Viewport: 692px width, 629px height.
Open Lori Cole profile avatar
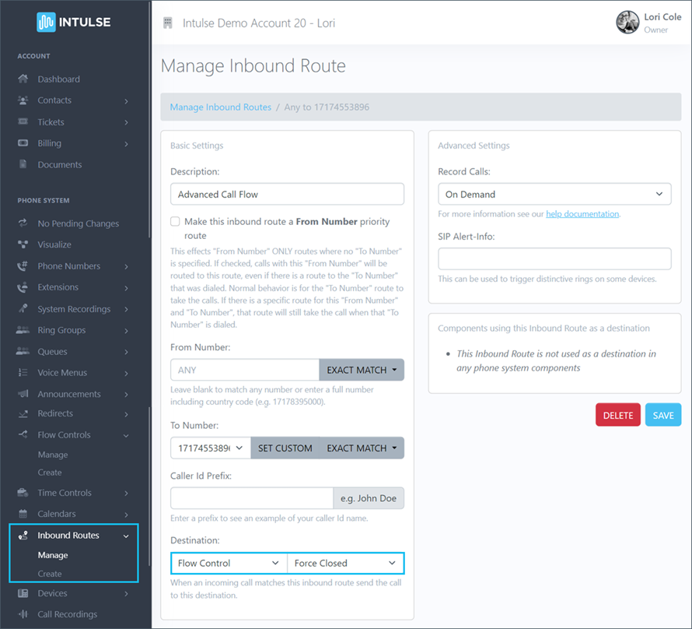627,23
